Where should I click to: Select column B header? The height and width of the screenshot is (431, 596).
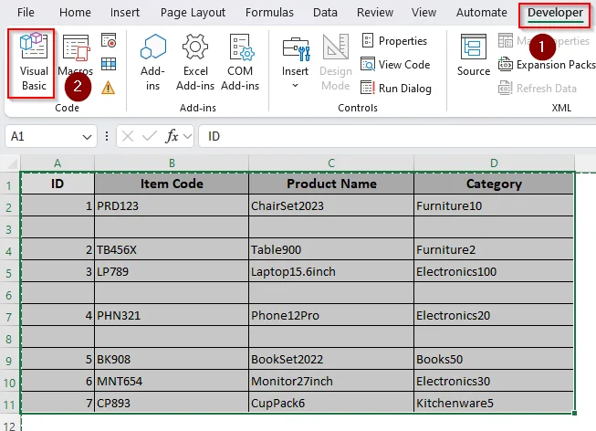(x=172, y=163)
